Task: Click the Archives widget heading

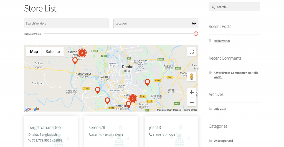Action: click(x=216, y=94)
